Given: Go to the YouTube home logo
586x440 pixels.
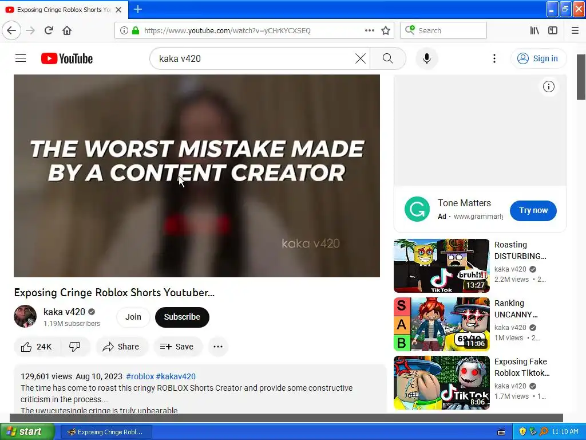Looking at the screenshot, I should pos(67,58).
